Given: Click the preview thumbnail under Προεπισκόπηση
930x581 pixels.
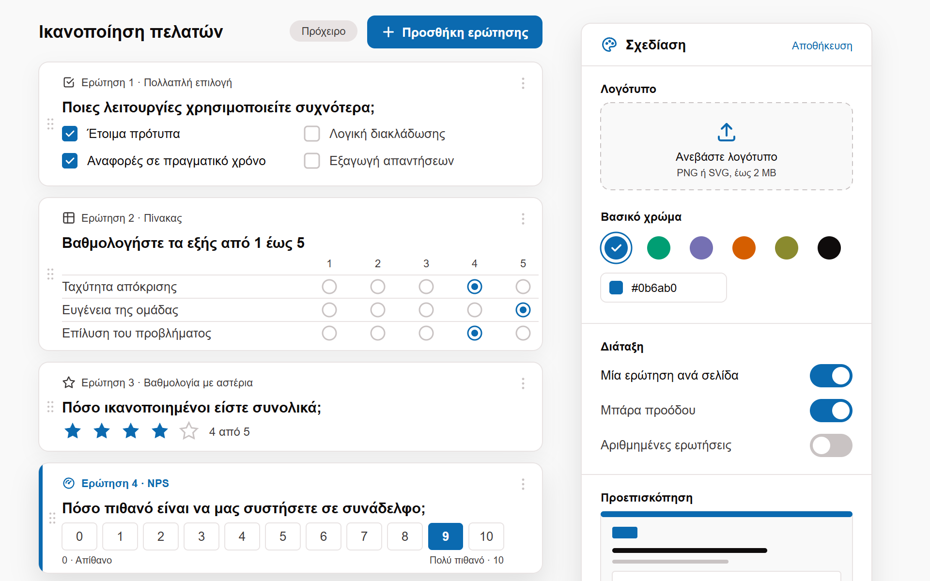Looking at the screenshot, I should coord(727,546).
